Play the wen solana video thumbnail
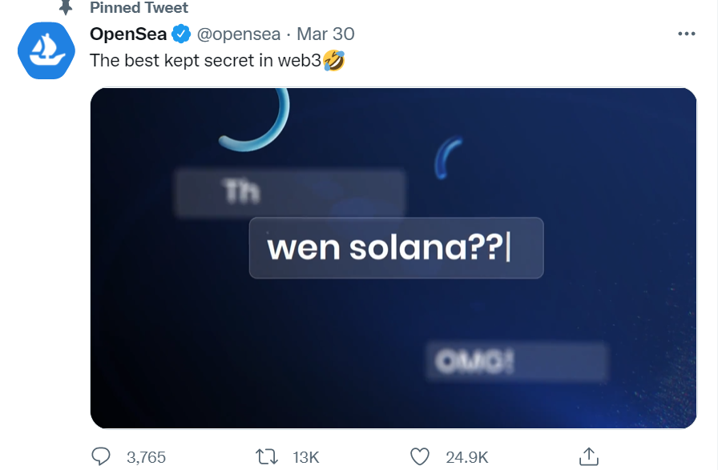Viewport: 718px width, 470px height. [x=393, y=258]
